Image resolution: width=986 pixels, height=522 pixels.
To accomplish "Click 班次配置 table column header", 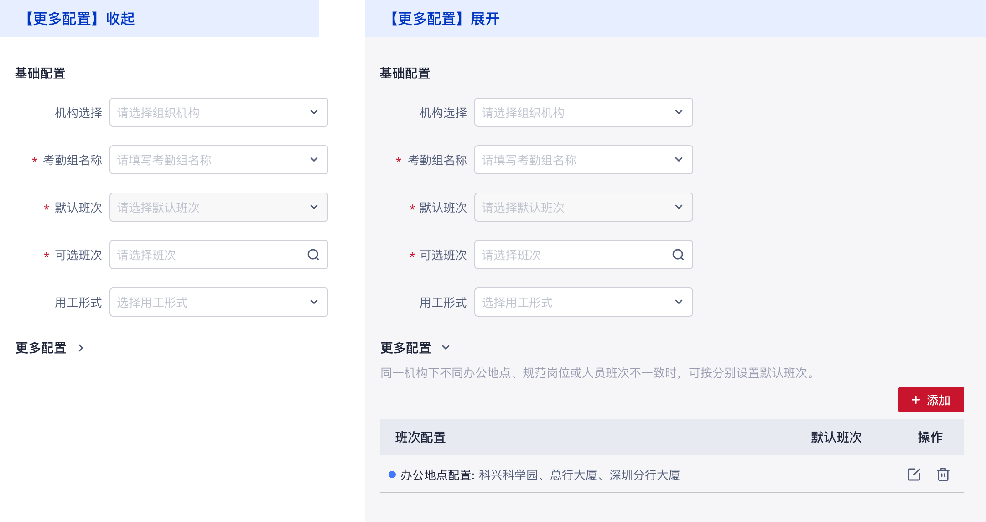I will [x=420, y=437].
